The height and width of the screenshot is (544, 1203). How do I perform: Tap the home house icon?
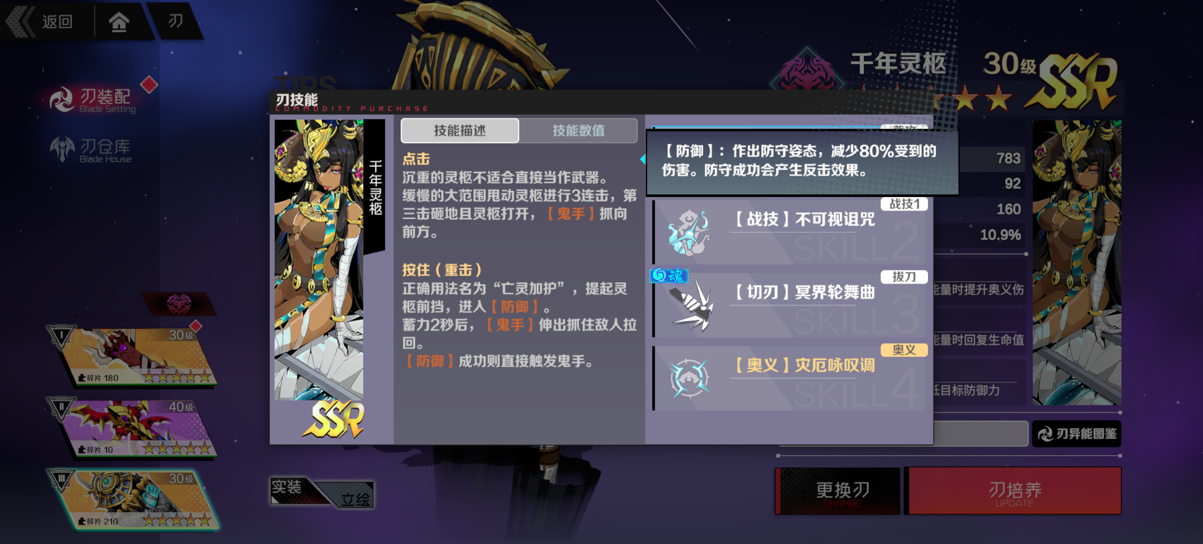pyautogui.click(x=119, y=22)
